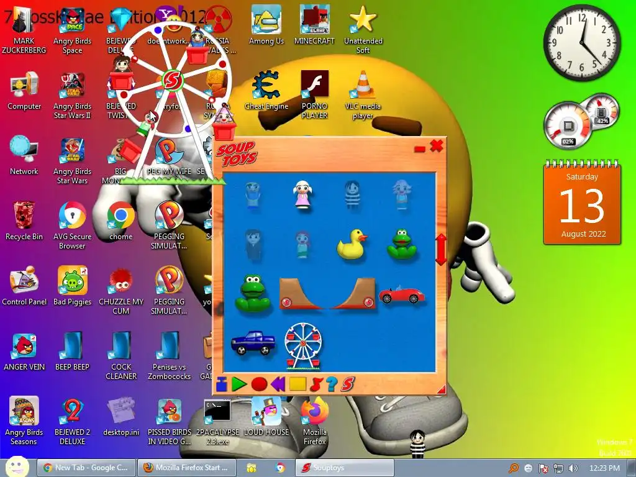
Task: Open the Control Panel desktop icon
Action: tap(24, 286)
